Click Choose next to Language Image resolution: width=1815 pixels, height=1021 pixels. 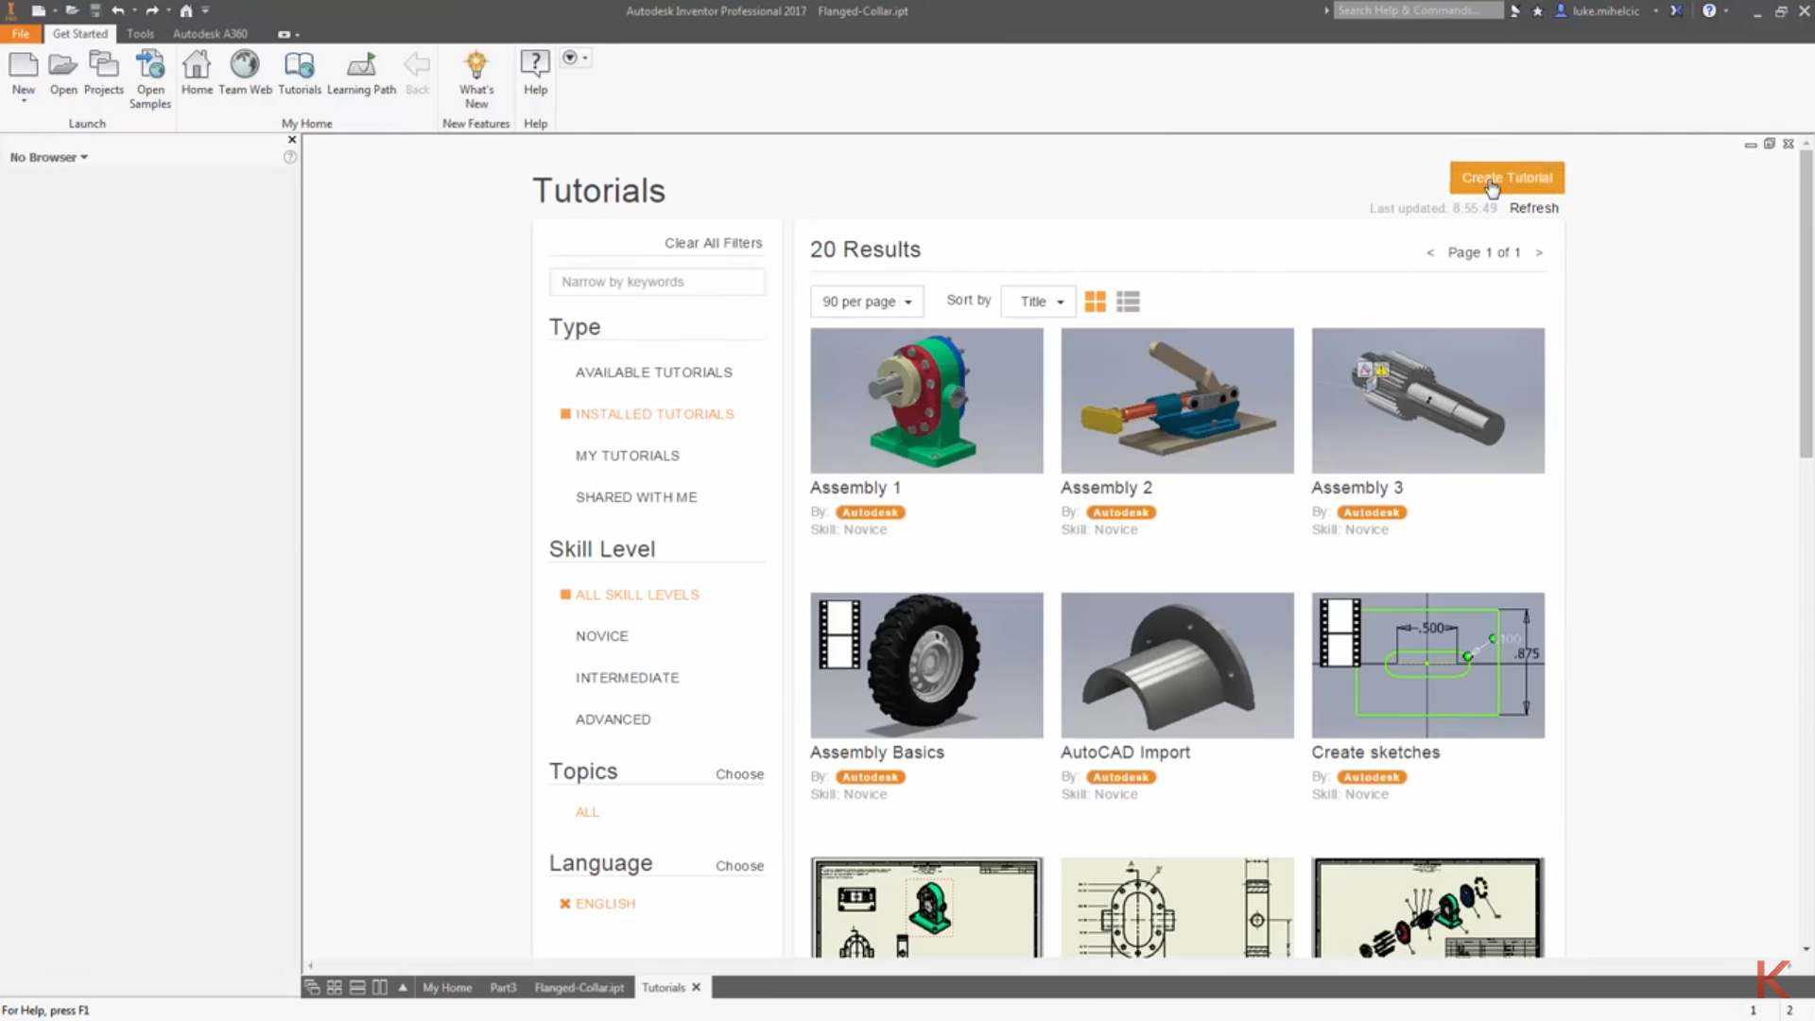pyautogui.click(x=739, y=866)
